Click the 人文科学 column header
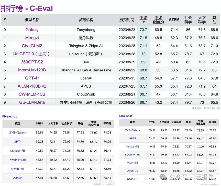Viewport: 221px width, 186px height. 202,20
